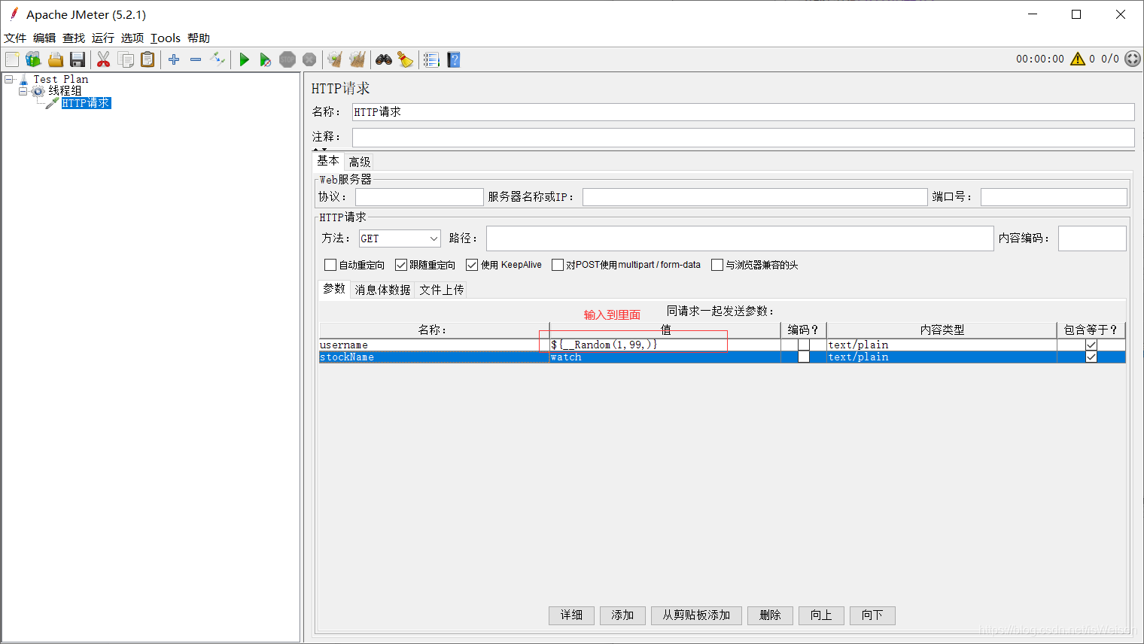Check the 与浏览器兼容的头 checkbox

[x=717, y=265]
